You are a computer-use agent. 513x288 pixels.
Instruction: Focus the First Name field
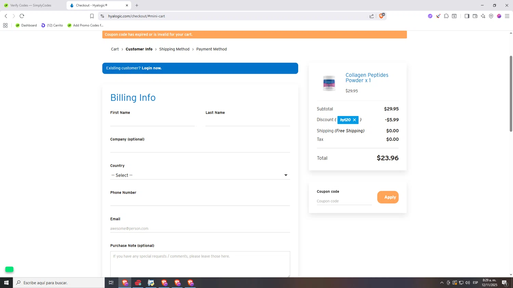tap(153, 121)
